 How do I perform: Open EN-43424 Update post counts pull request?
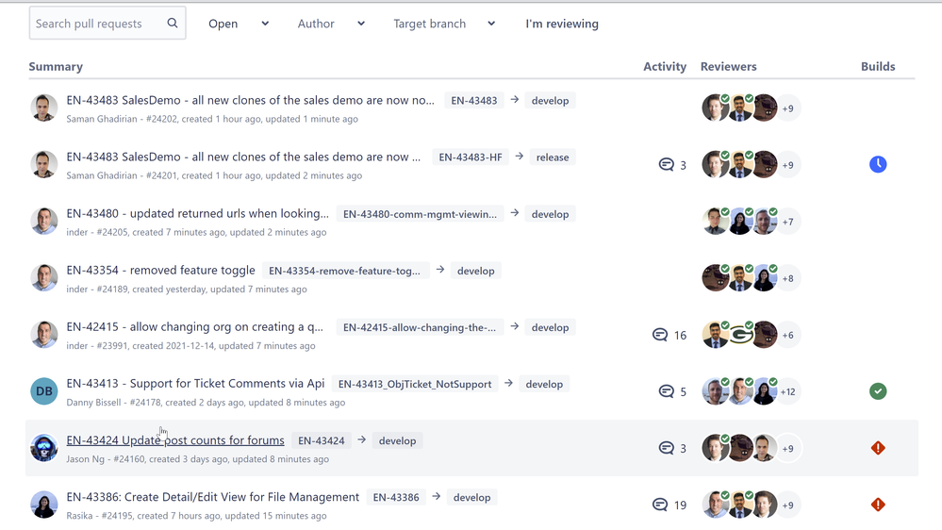175,440
